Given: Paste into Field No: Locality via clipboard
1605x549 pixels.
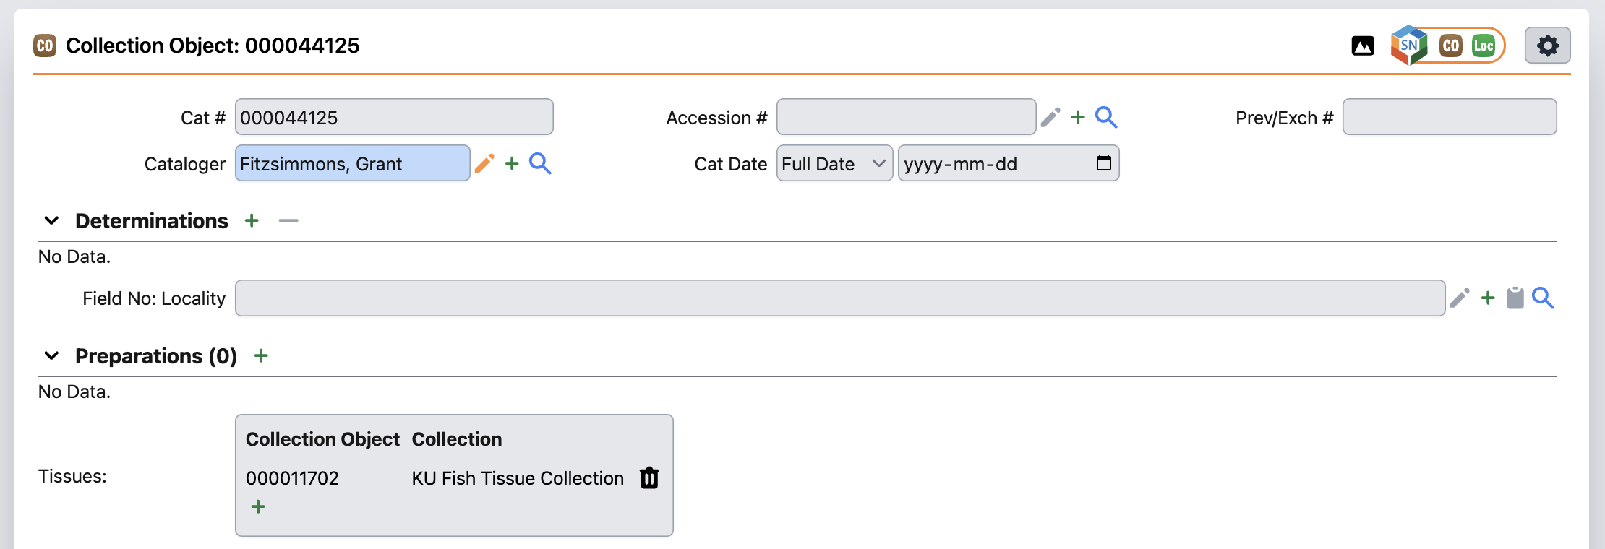Looking at the screenshot, I should pyautogui.click(x=1515, y=298).
